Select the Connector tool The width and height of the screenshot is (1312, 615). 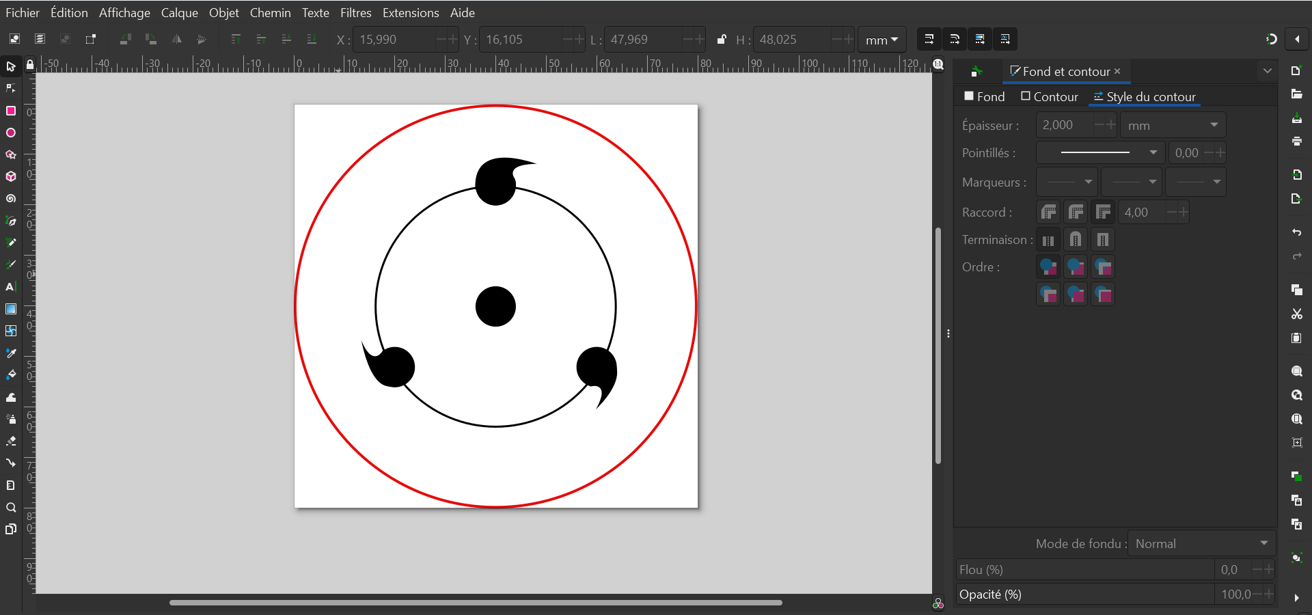11,463
